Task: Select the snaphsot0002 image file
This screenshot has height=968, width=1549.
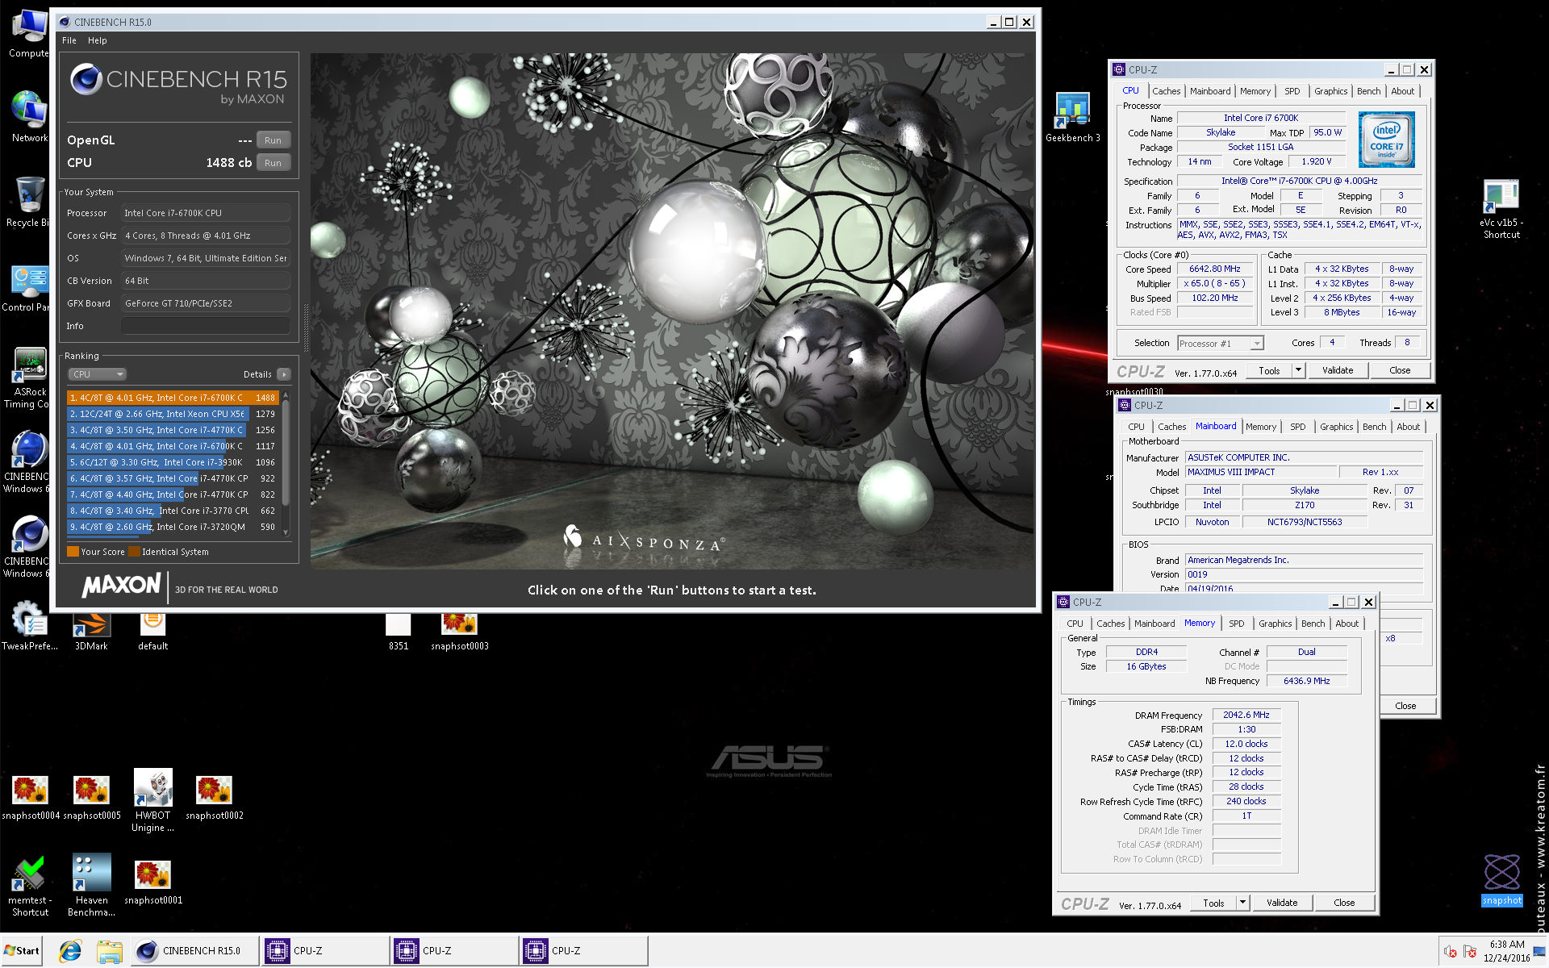Action: [214, 798]
